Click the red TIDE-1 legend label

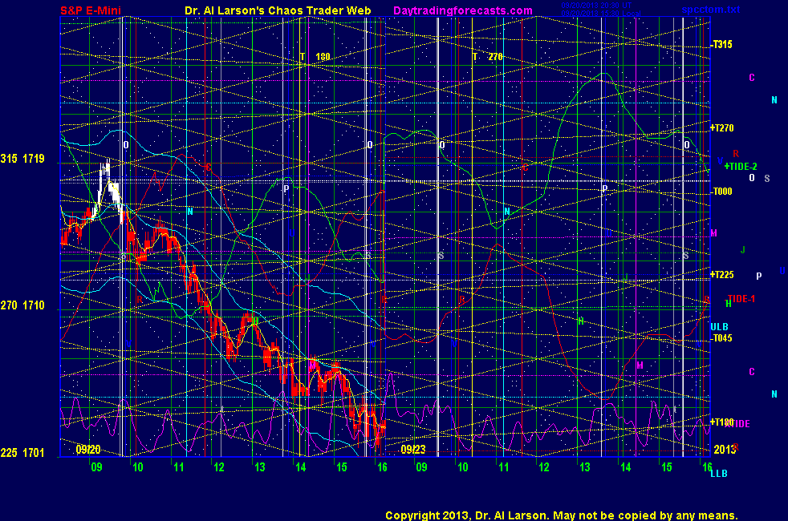[741, 299]
